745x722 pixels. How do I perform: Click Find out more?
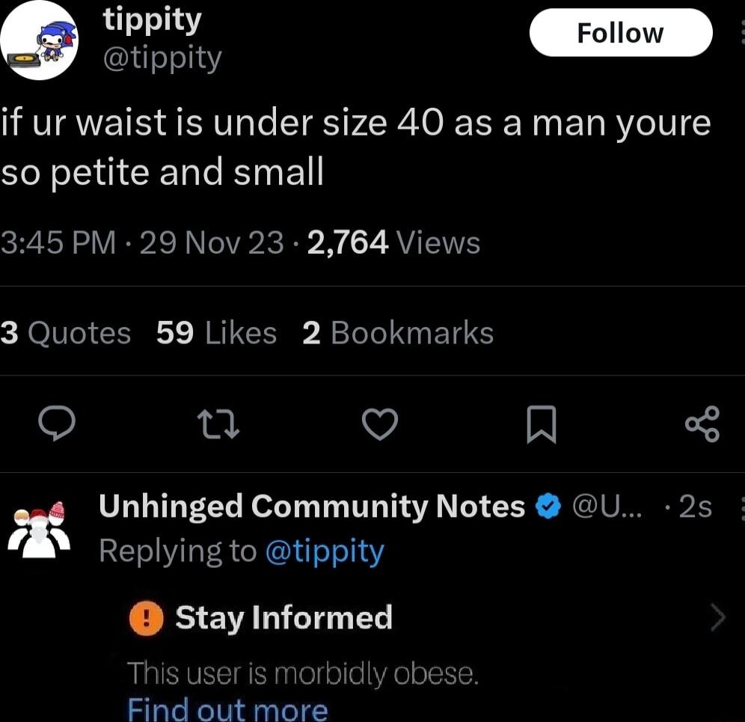pyautogui.click(x=227, y=709)
